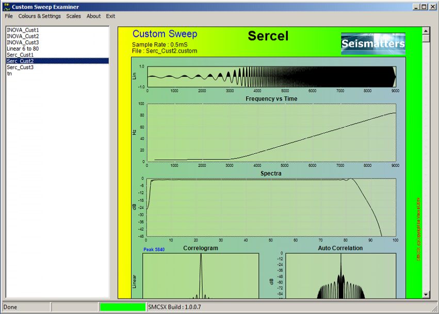Click the Auto Correlation plot area
Screen dimensions: 439x314
tap(341, 276)
